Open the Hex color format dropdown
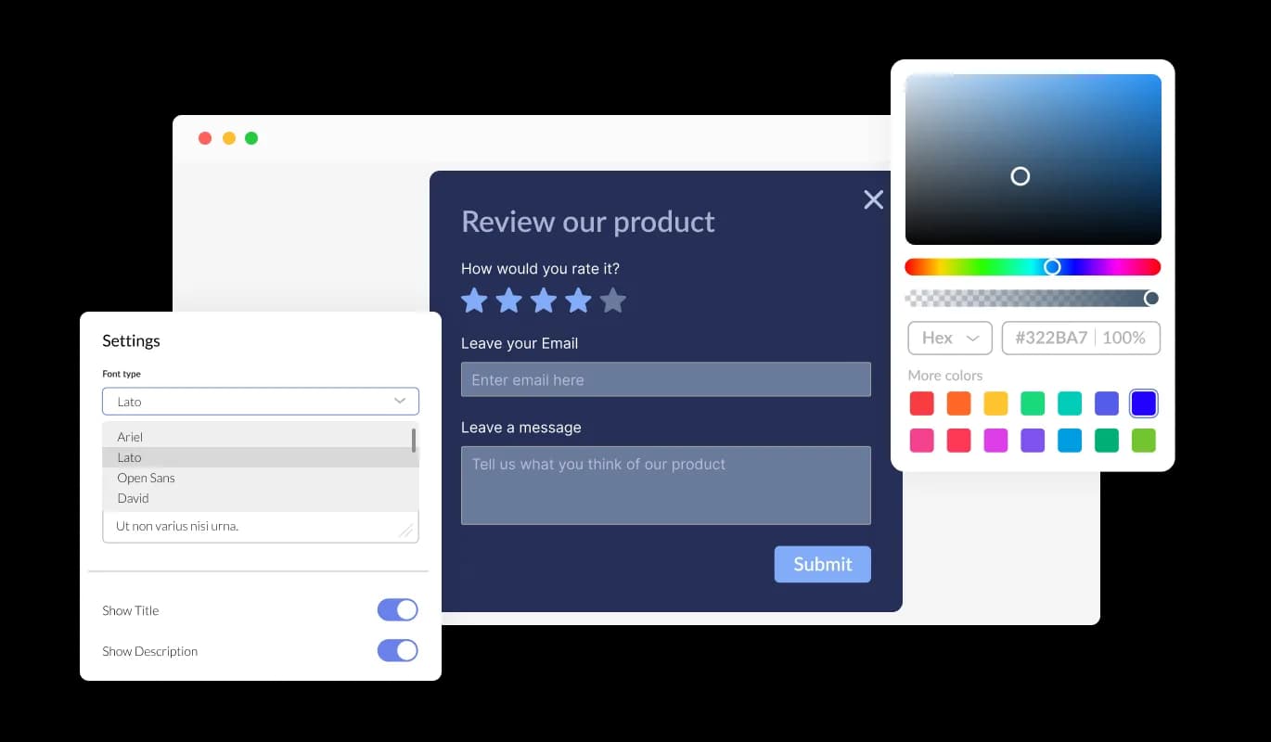1271x742 pixels. (949, 338)
